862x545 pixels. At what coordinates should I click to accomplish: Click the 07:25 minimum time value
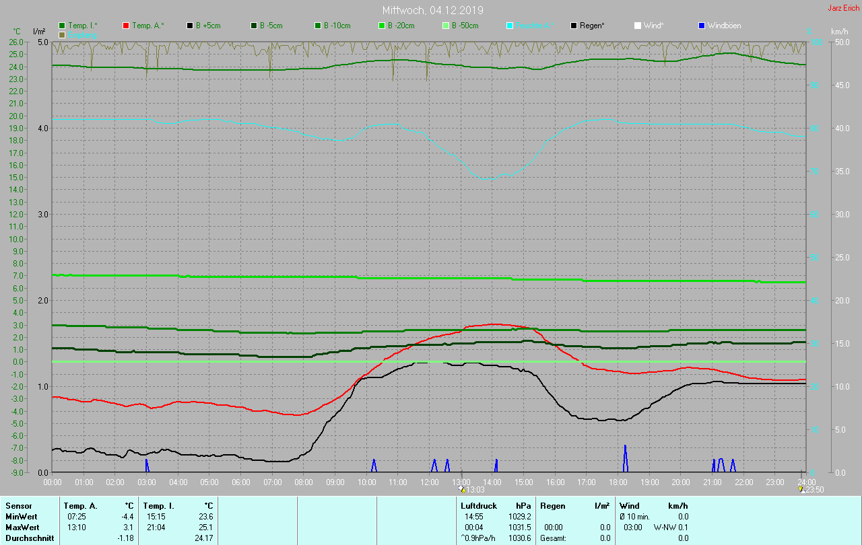pos(77,517)
